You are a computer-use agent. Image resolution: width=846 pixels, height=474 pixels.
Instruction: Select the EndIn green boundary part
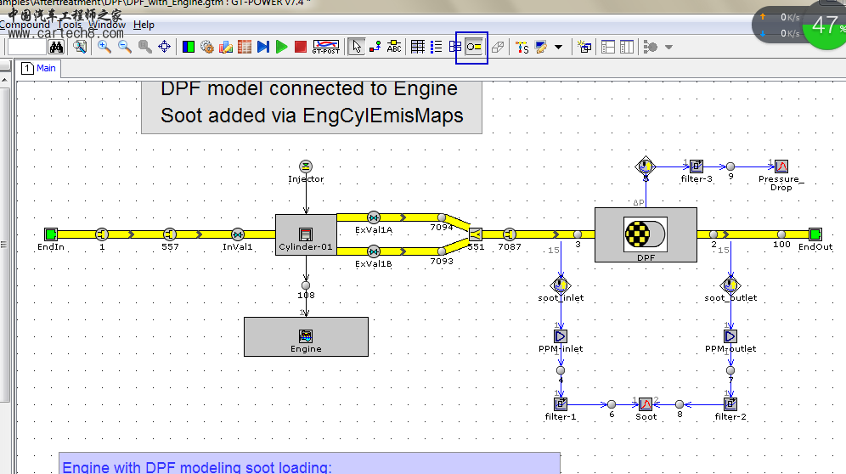pyautogui.click(x=51, y=234)
